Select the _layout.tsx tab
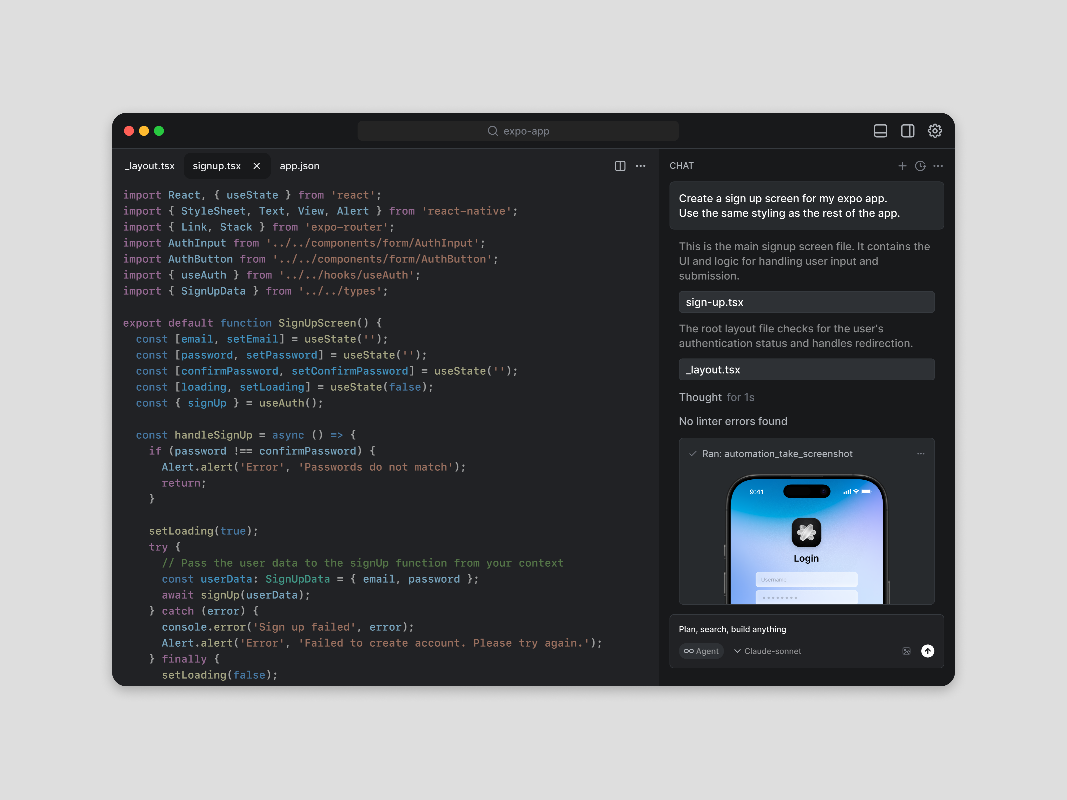This screenshot has height=800, width=1067. [149, 165]
